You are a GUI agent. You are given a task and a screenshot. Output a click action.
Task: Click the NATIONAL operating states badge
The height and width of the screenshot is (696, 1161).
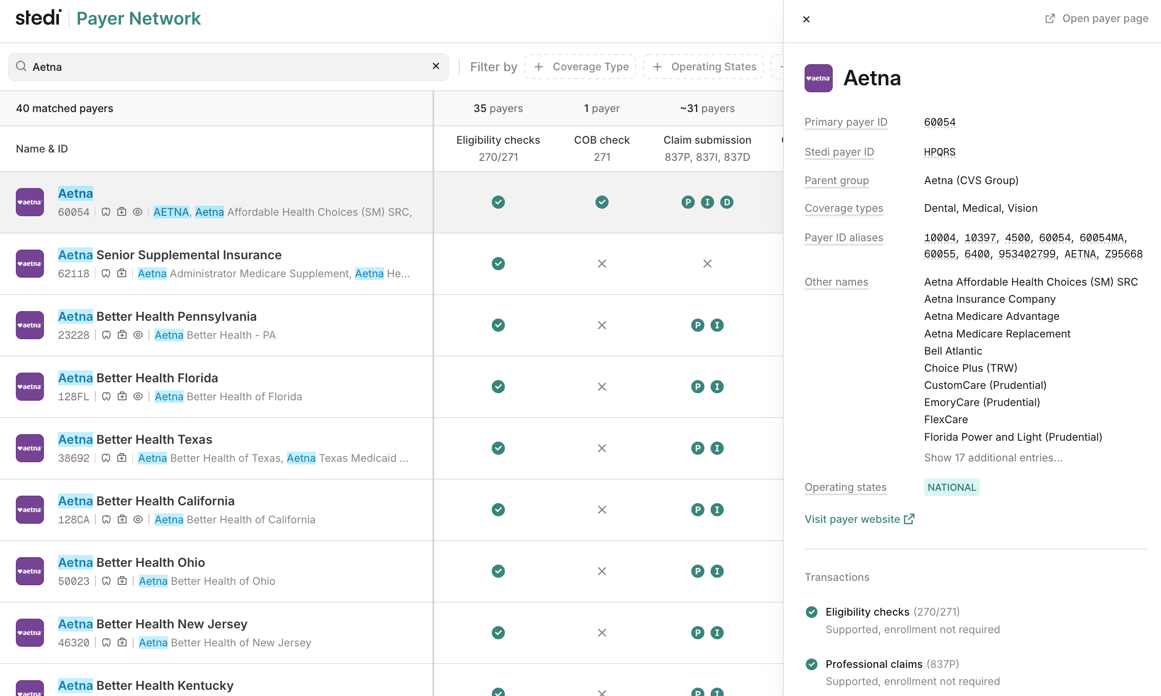pyautogui.click(x=951, y=487)
